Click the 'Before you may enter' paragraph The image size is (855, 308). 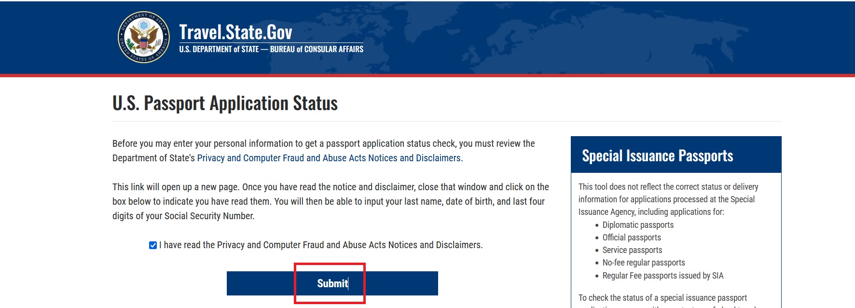tap(324, 151)
